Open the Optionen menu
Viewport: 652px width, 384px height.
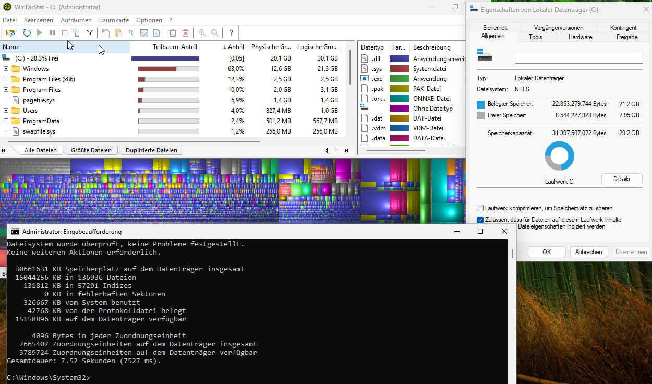click(149, 20)
